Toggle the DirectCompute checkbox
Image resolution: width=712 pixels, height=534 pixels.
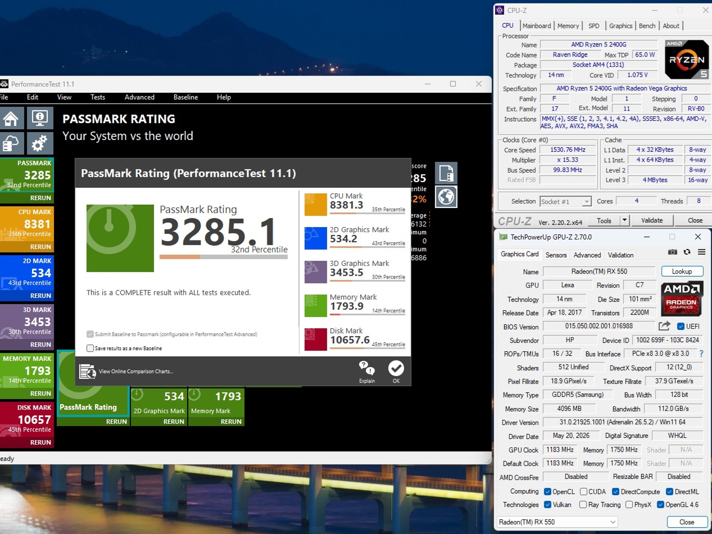click(x=616, y=492)
